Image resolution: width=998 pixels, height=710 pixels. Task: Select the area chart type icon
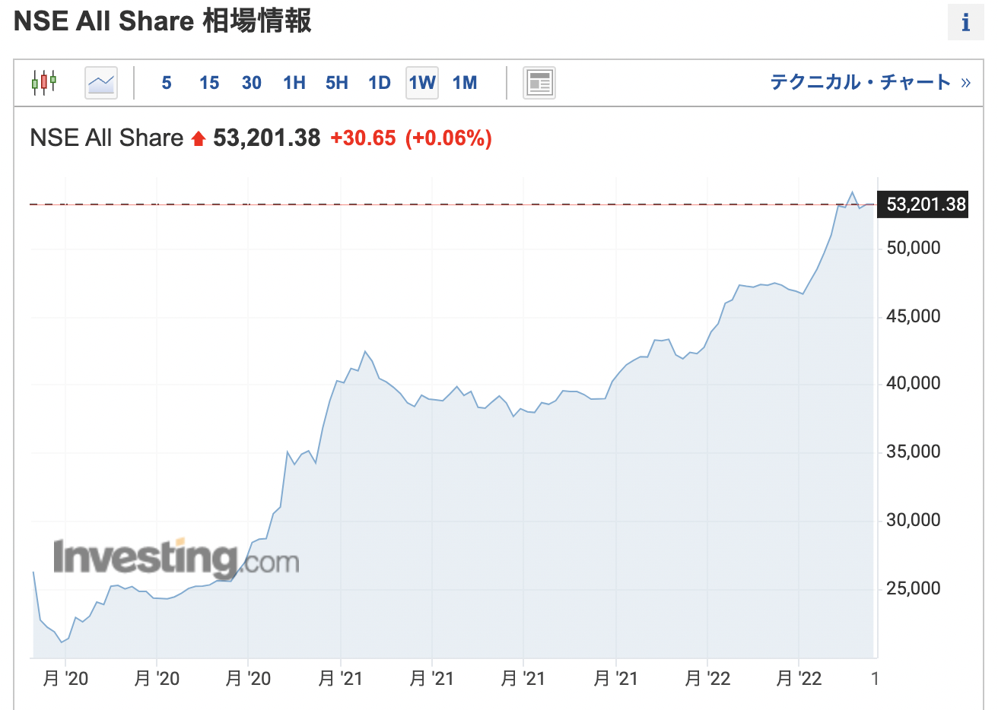[101, 82]
